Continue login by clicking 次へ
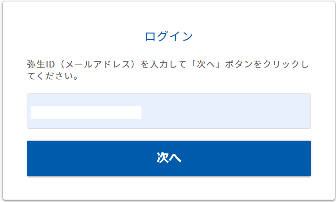This screenshot has width=336, height=202. 169,158
